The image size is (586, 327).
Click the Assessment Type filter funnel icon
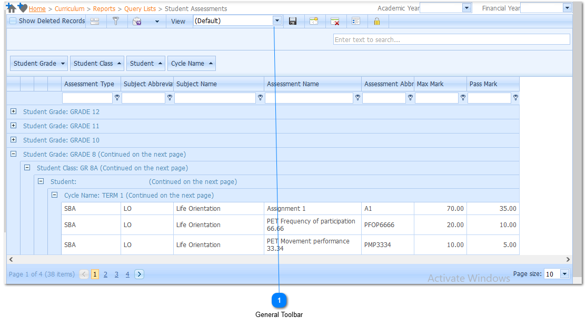point(117,97)
